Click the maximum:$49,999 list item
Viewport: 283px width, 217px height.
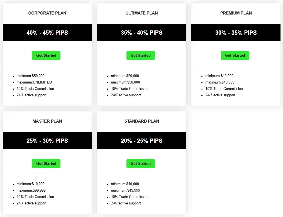point(125,190)
